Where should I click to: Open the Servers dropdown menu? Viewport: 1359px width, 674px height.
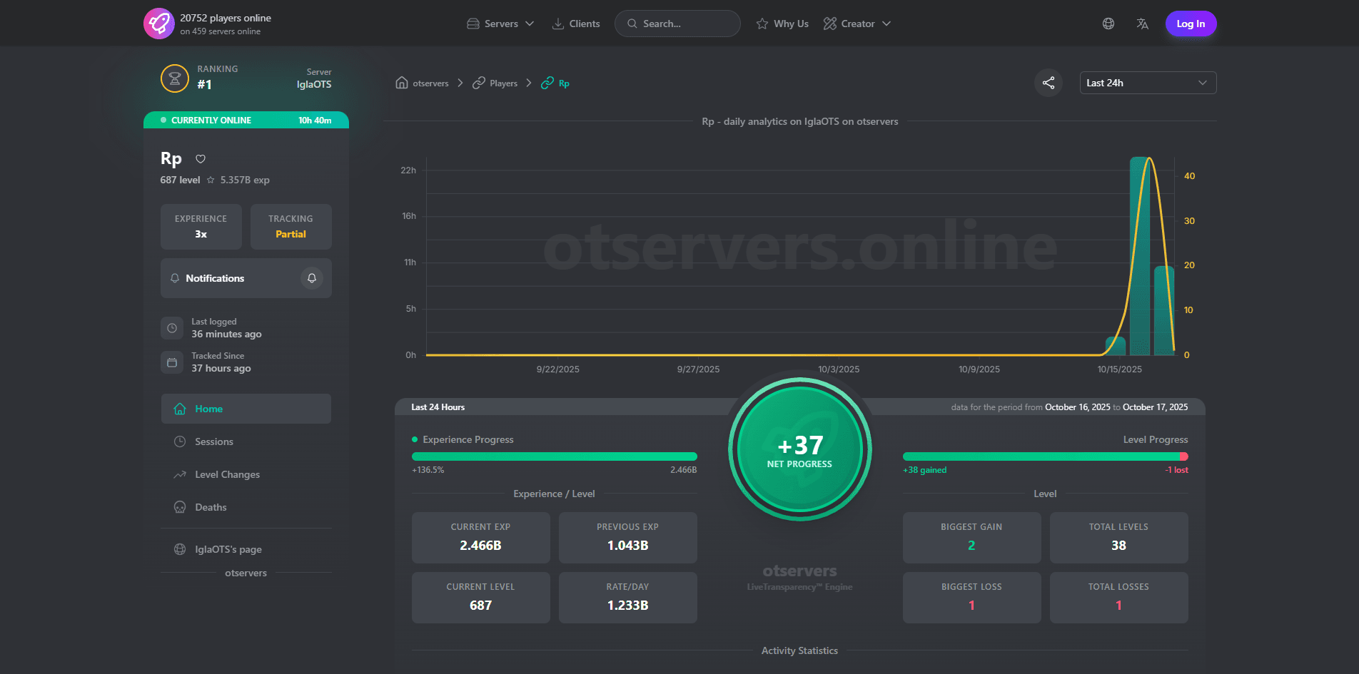(500, 24)
